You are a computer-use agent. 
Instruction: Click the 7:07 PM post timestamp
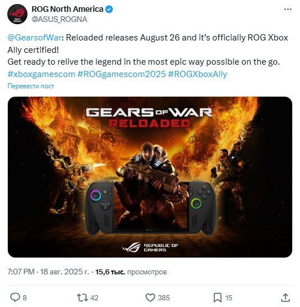click(x=21, y=272)
